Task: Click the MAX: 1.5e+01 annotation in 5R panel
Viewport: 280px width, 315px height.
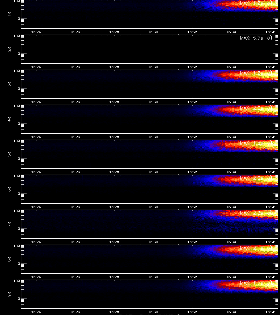Action: pos(256,143)
